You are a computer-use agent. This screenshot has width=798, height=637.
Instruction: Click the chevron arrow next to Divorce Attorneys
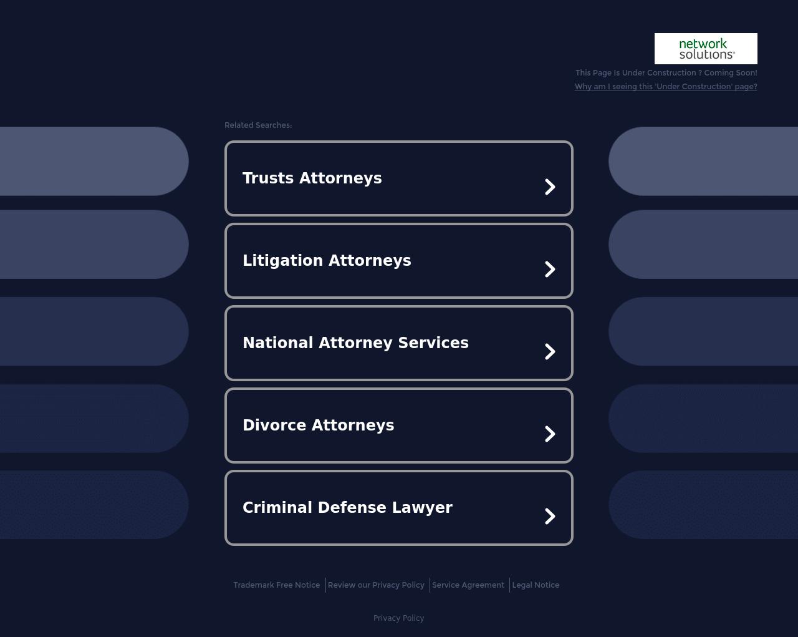550,434
